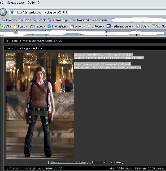Viewport: 166px width, 171px height.
Task: Click the tag icon beside Download
Action: pos(73,20)
